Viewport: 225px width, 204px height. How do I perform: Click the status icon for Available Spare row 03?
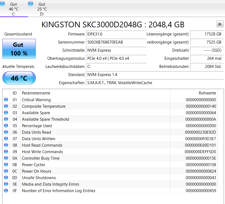click(x=6, y=113)
